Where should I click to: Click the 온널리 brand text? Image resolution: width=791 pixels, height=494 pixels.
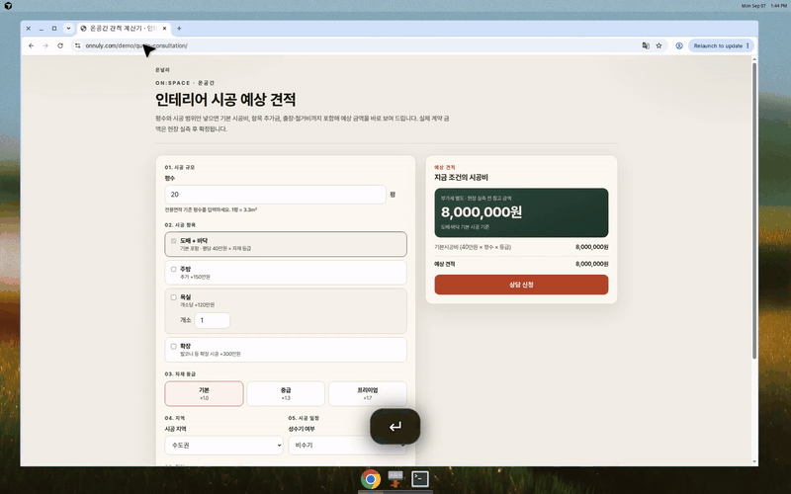click(162, 70)
